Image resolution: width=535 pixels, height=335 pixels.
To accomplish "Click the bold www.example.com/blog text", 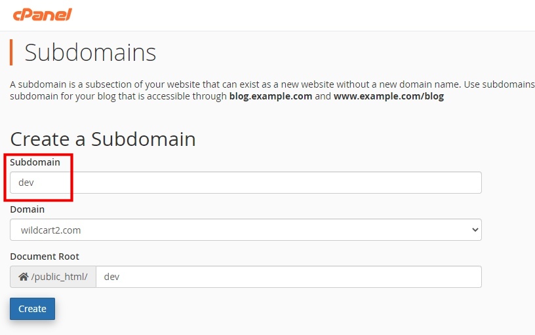I will tap(388, 96).
